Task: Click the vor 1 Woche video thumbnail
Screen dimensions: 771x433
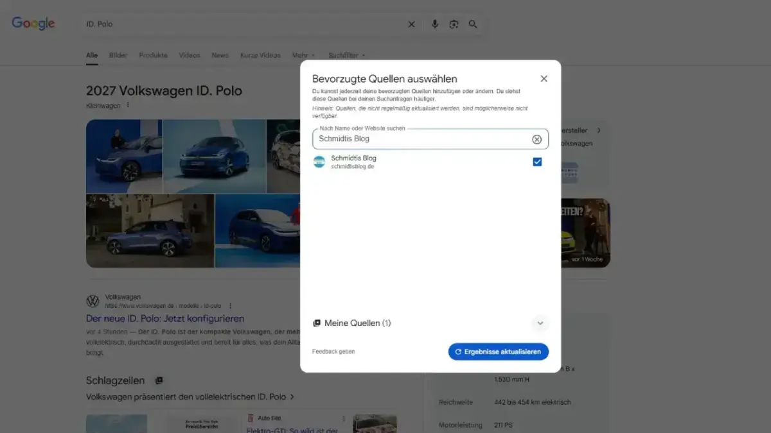Action: (x=585, y=233)
